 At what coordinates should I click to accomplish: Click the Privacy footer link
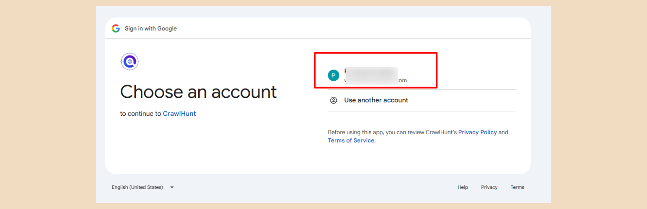click(x=489, y=187)
